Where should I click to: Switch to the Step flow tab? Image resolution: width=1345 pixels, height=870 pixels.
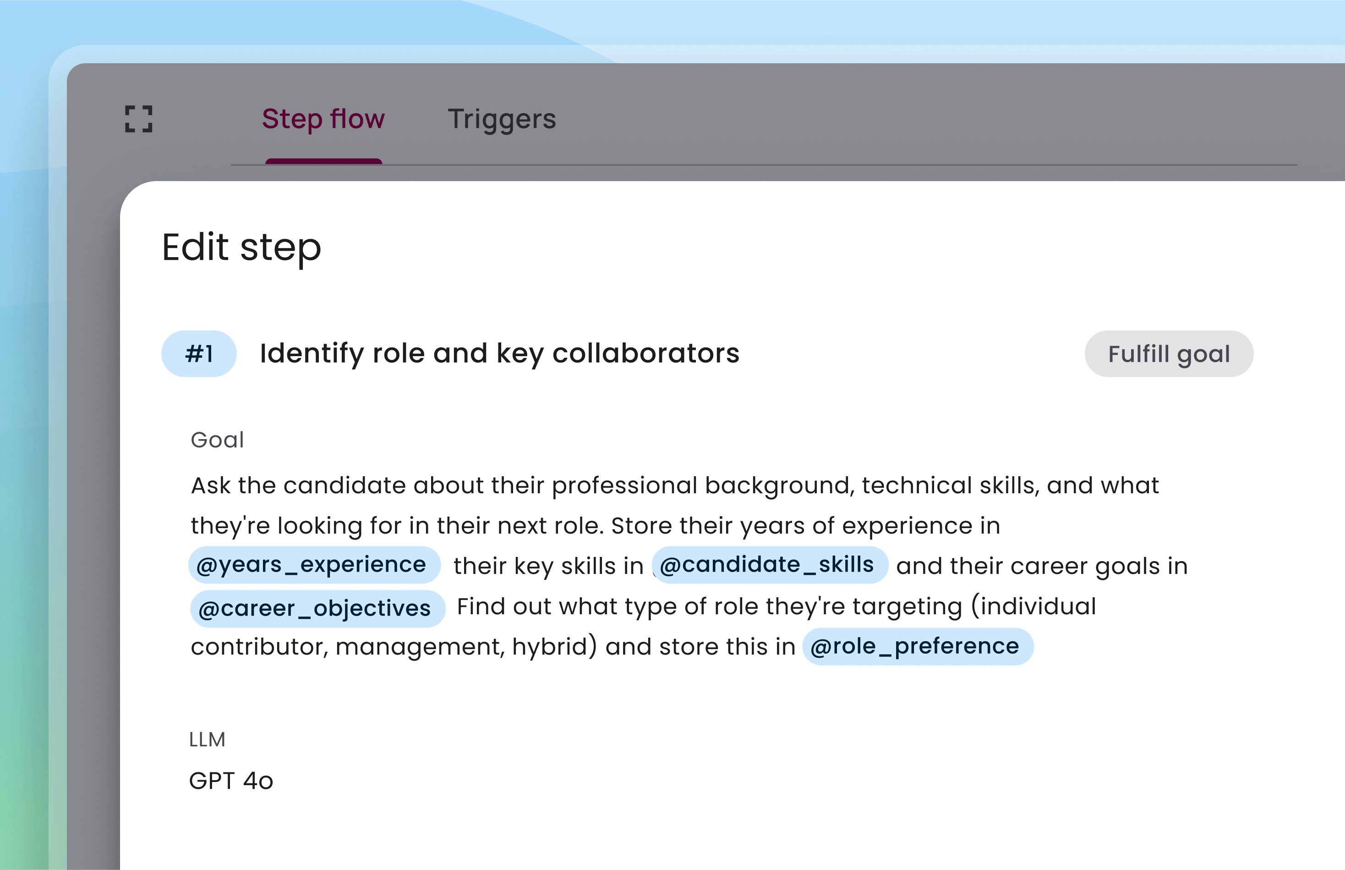tap(323, 119)
